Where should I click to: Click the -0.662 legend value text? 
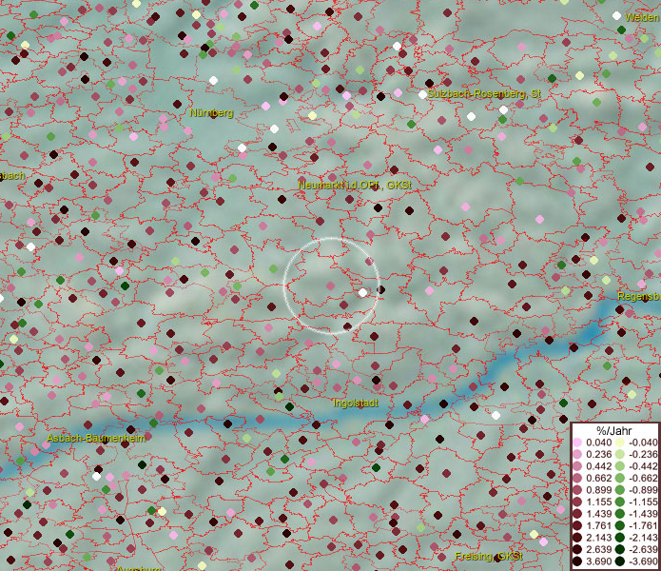[x=643, y=479]
